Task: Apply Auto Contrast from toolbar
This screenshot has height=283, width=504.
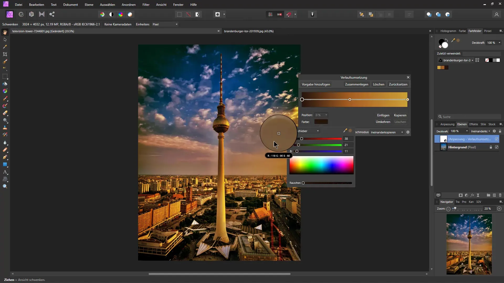Action: point(112,14)
